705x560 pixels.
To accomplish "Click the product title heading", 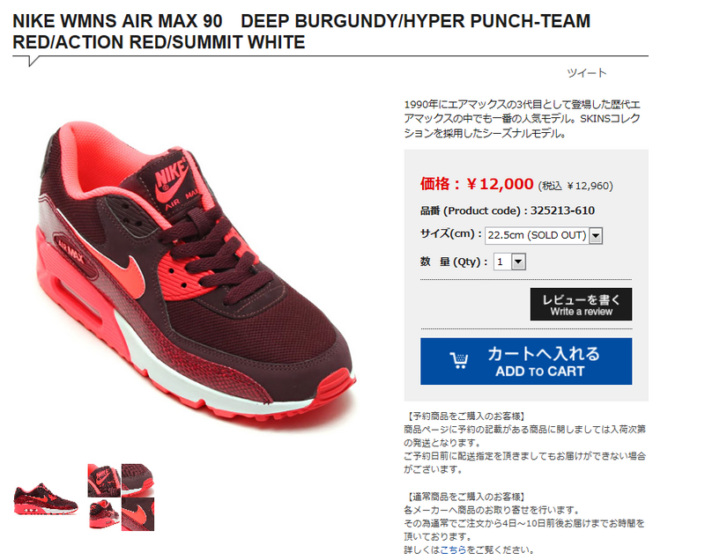I will point(301,32).
